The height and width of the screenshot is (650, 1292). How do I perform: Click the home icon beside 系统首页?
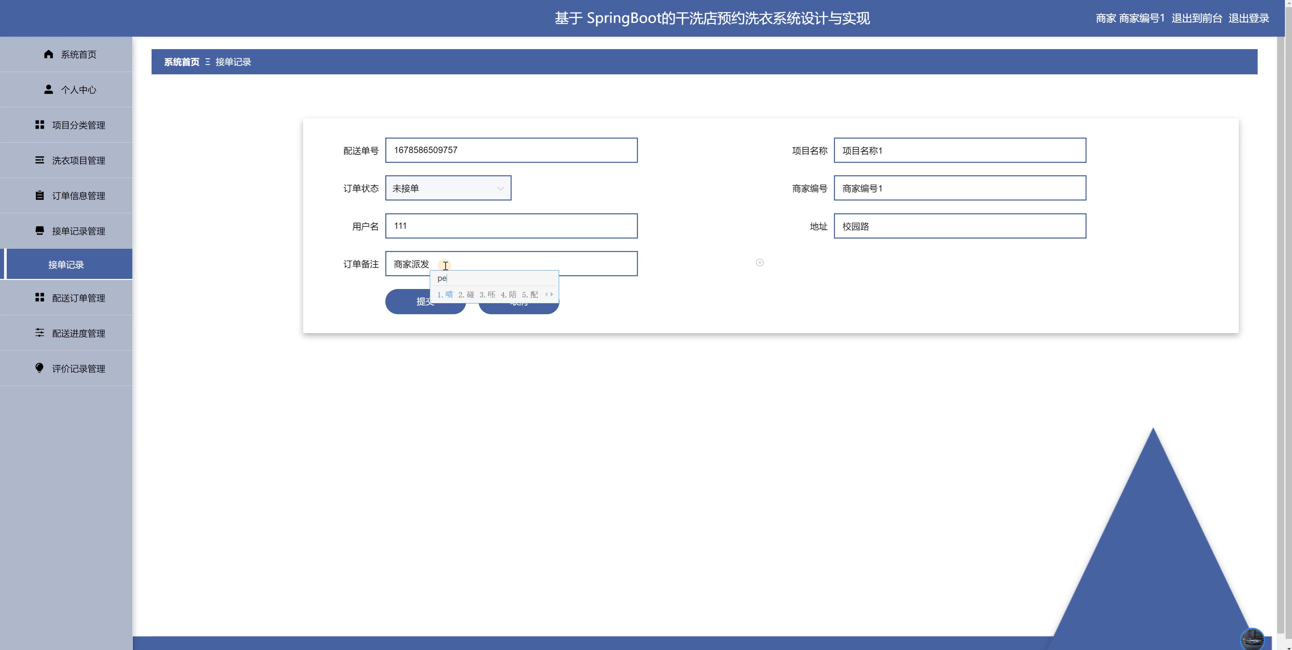click(48, 54)
